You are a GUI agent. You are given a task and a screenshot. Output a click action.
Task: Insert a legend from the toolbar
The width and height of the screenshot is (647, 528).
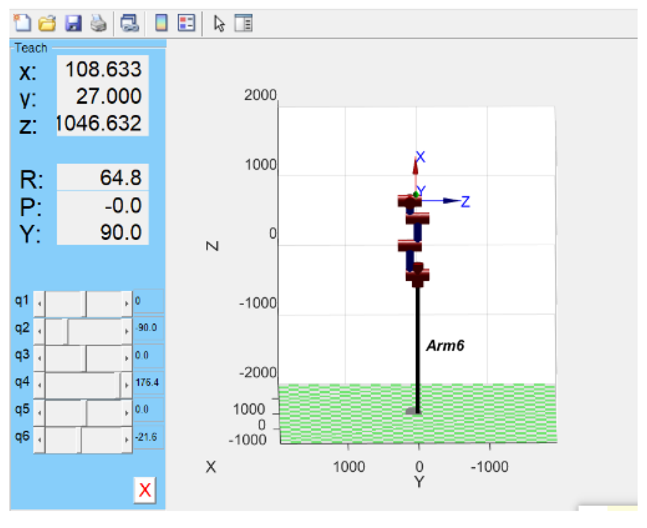[186, 23]
